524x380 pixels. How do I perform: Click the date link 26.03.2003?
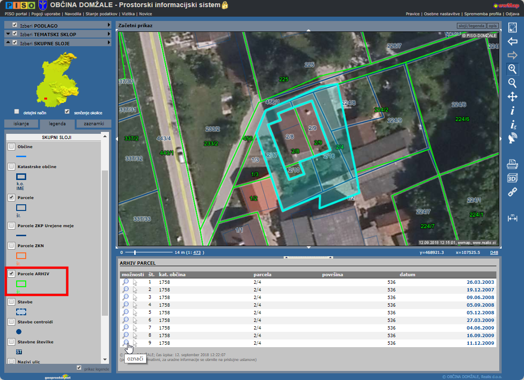[x=480, y=282]
